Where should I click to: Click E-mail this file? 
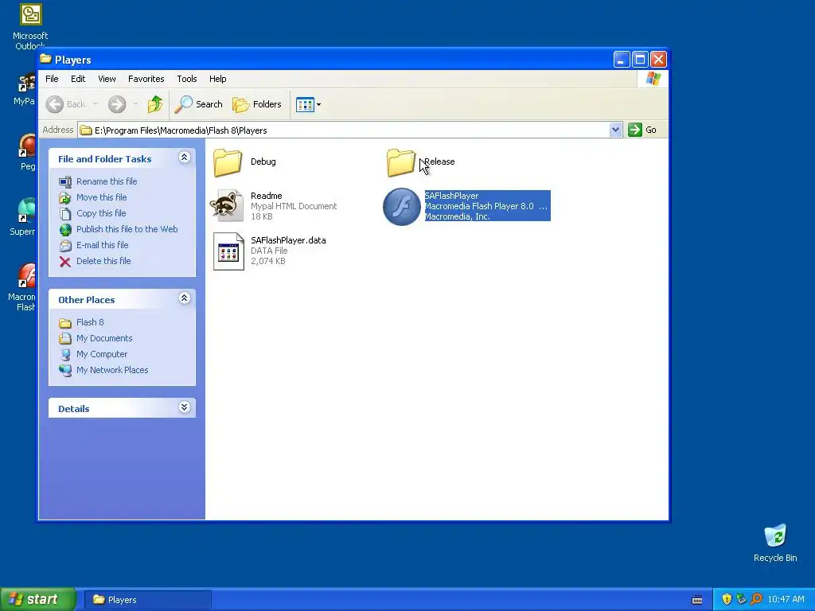point(103,245)
